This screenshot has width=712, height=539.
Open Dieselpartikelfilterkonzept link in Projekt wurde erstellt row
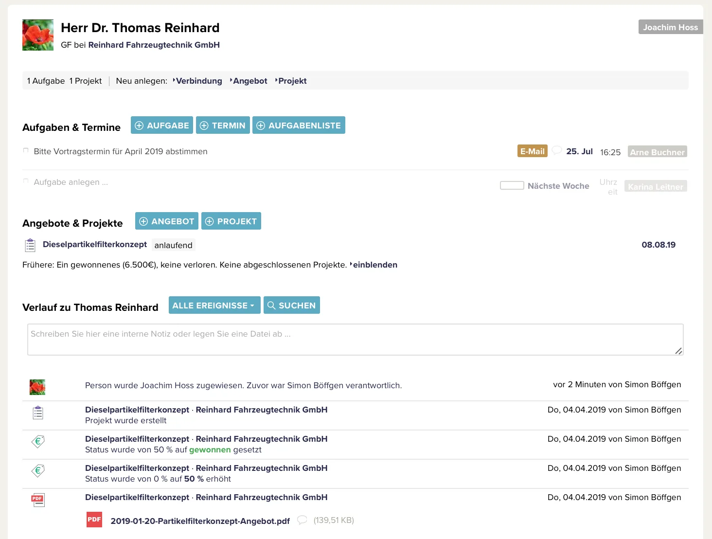tap(137, 410)
